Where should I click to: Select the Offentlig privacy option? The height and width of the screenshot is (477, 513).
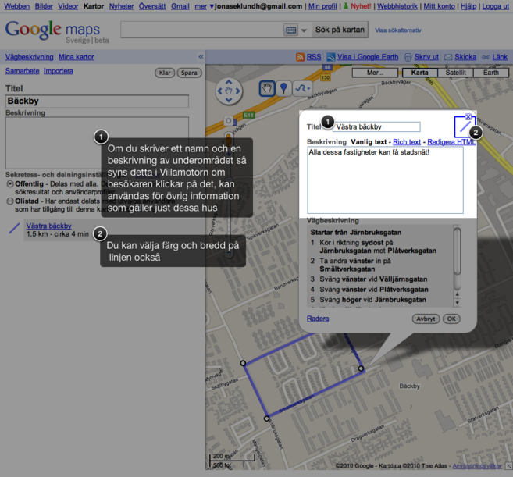click(9, 184)
